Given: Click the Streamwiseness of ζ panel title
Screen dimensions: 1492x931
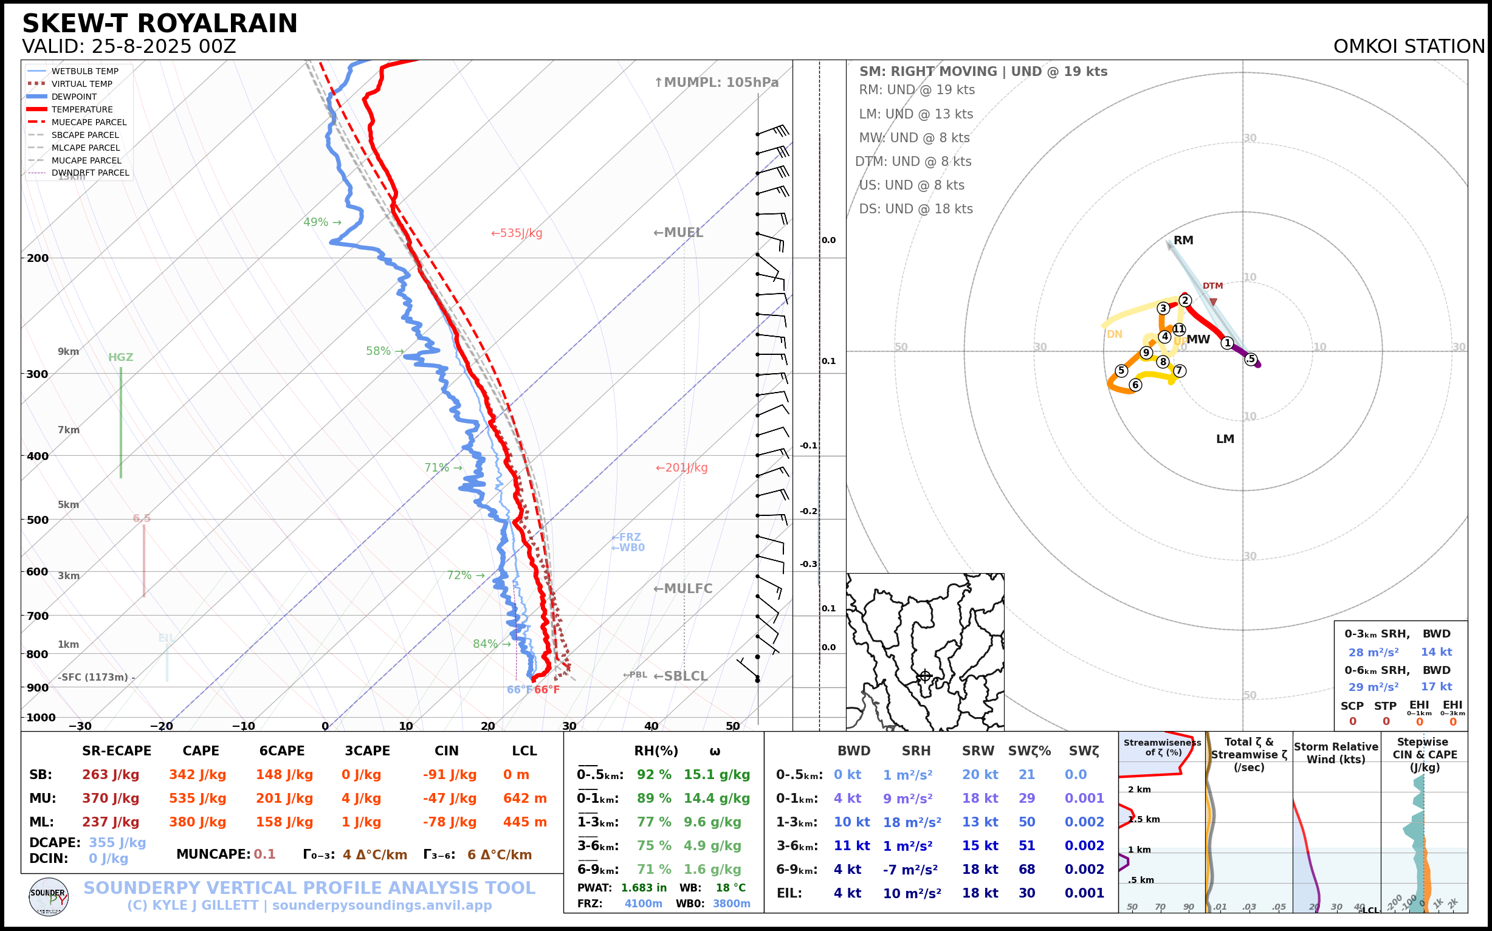Looking at the screenshot, I should [x=1162, y=747].
